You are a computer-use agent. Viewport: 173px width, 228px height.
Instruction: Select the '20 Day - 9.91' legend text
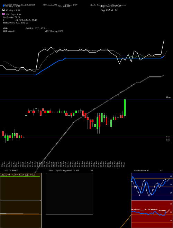pos(12,6)
